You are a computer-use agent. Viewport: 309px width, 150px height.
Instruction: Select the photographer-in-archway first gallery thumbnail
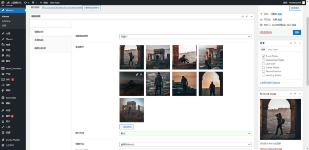[132, 57]
